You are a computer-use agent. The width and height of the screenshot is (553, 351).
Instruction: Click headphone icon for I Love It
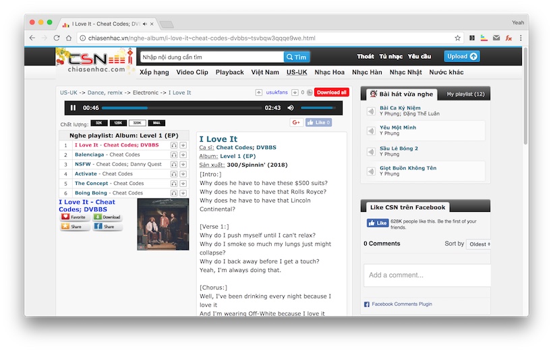point(174,145)
